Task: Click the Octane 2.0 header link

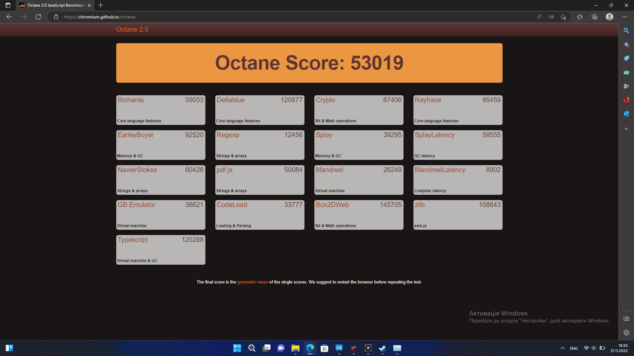Action: click(132, 29)
